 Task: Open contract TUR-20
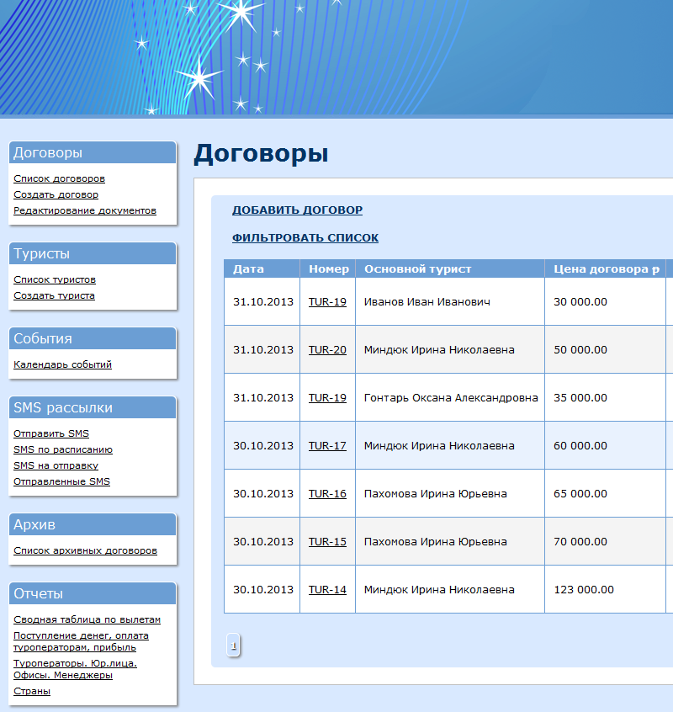coord(327,349)
